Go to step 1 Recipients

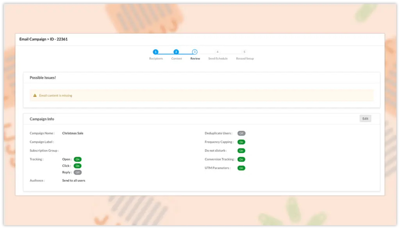coord(155,52)
